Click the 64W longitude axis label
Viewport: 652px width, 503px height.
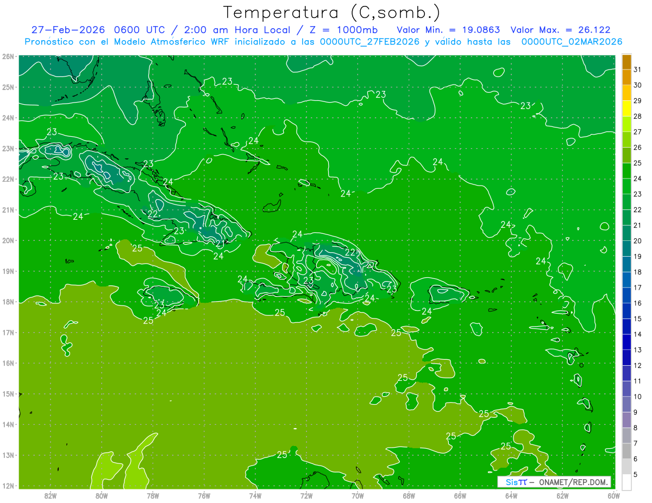click(511, 495)
